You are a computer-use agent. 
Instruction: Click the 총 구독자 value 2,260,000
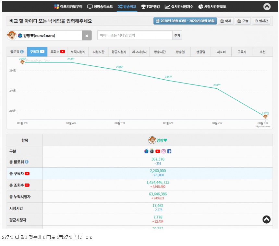click(x=158, y=171)
